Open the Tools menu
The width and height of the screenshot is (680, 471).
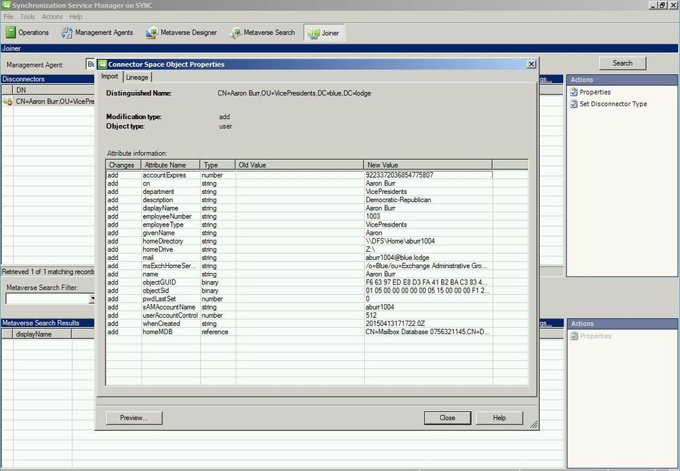coord(27,16)
